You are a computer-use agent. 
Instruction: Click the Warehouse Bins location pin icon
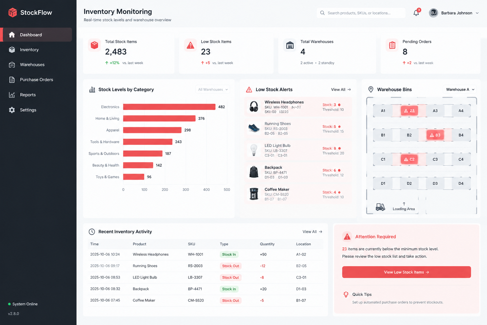tap(371, 90)
